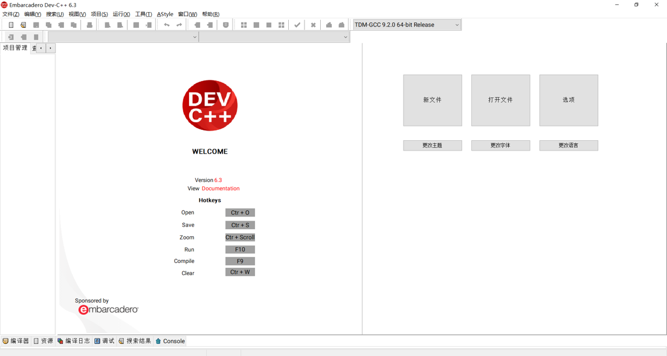
Task: Click the New file toolbar icon
Action: 11,25
